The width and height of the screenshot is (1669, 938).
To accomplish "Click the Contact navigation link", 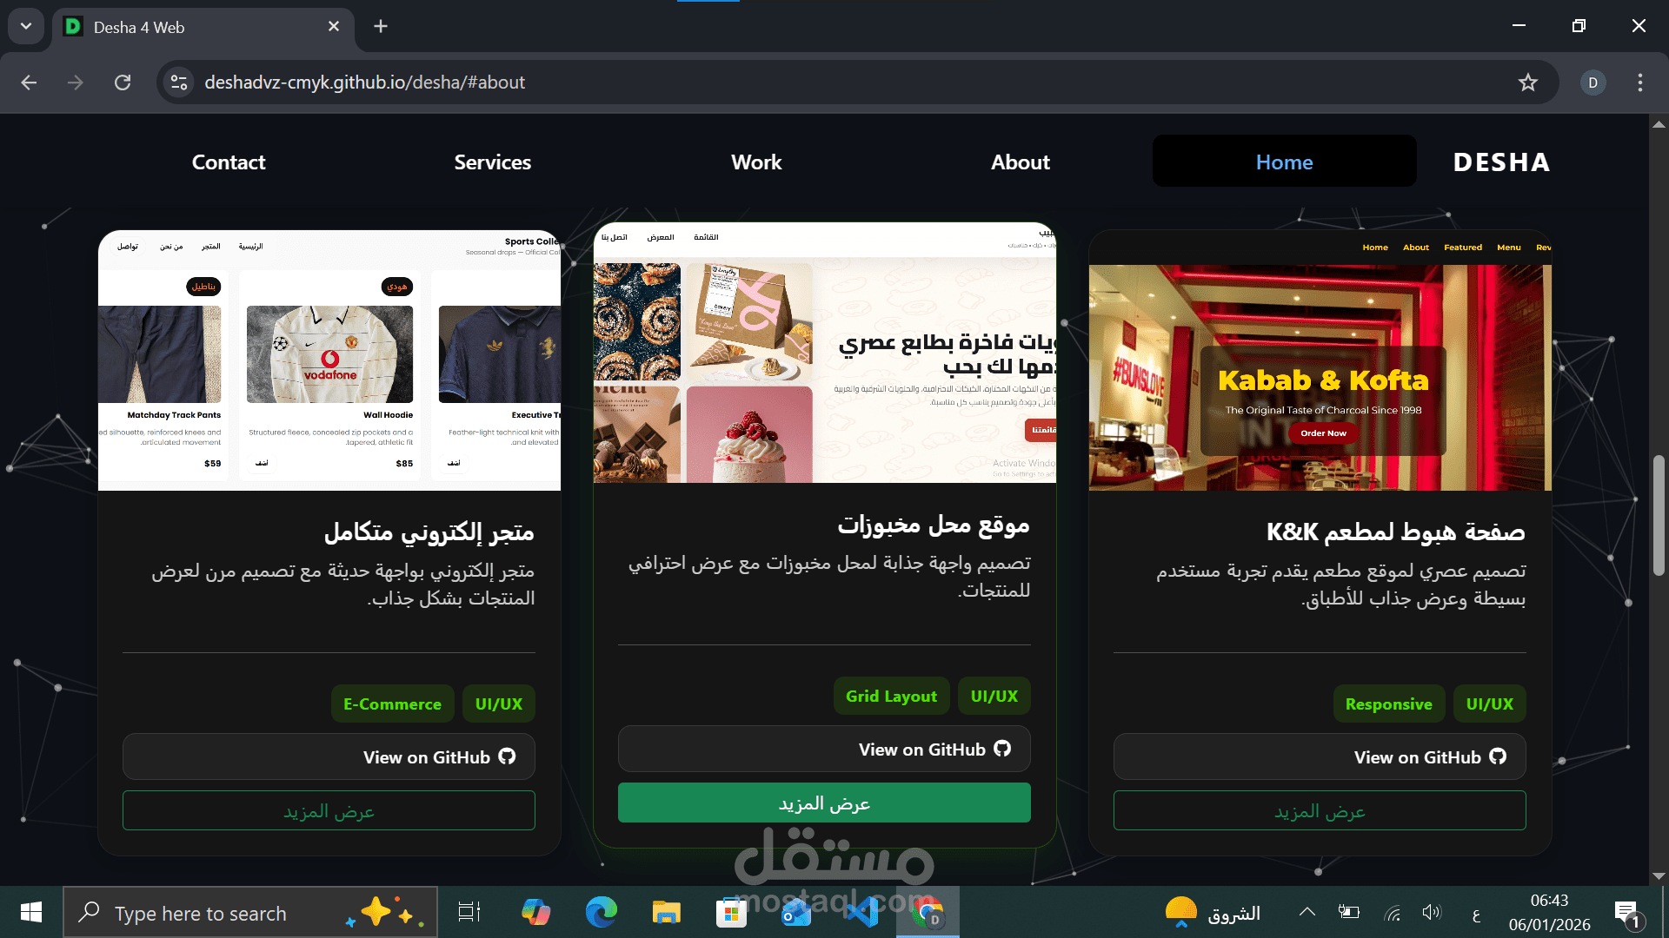I will point(228,162).
